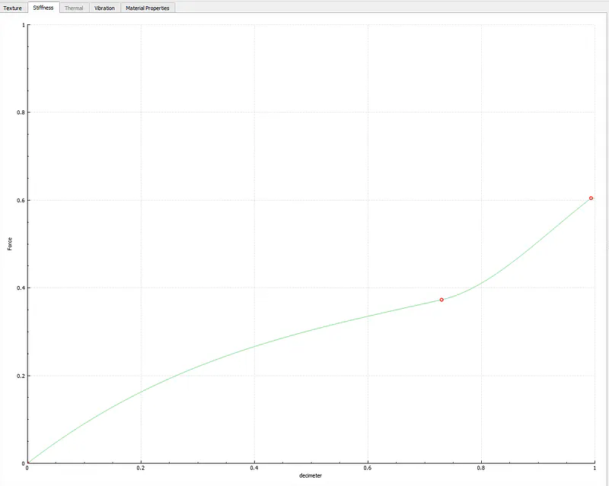
Task: Click the 0.2 tick label on the Force axis
Action: (x=21, y=376)
